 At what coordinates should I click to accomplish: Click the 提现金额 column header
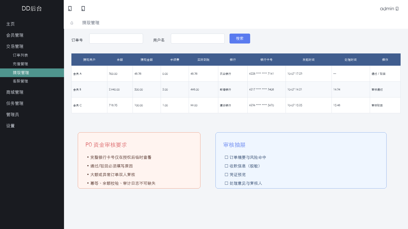coord(147,60)
